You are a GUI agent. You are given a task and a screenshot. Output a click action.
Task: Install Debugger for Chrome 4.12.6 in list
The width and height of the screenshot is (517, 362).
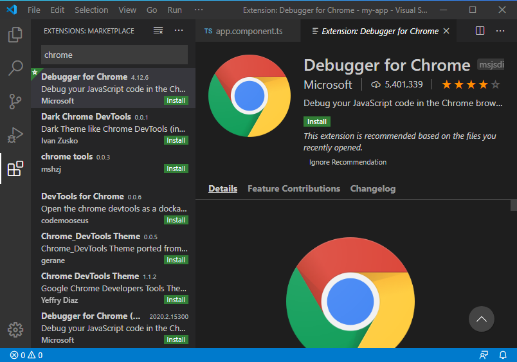(x=176, y=100)
